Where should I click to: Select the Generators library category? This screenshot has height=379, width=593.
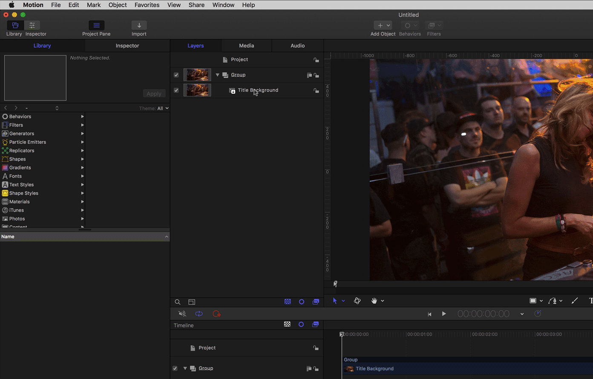43,133
